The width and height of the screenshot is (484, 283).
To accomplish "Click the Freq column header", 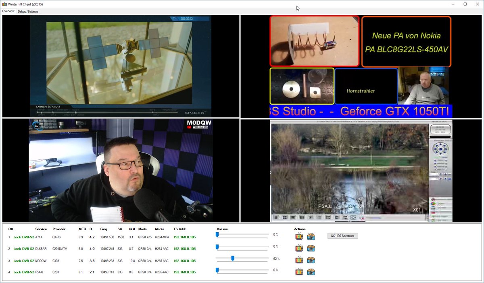I will coord(104,229).
